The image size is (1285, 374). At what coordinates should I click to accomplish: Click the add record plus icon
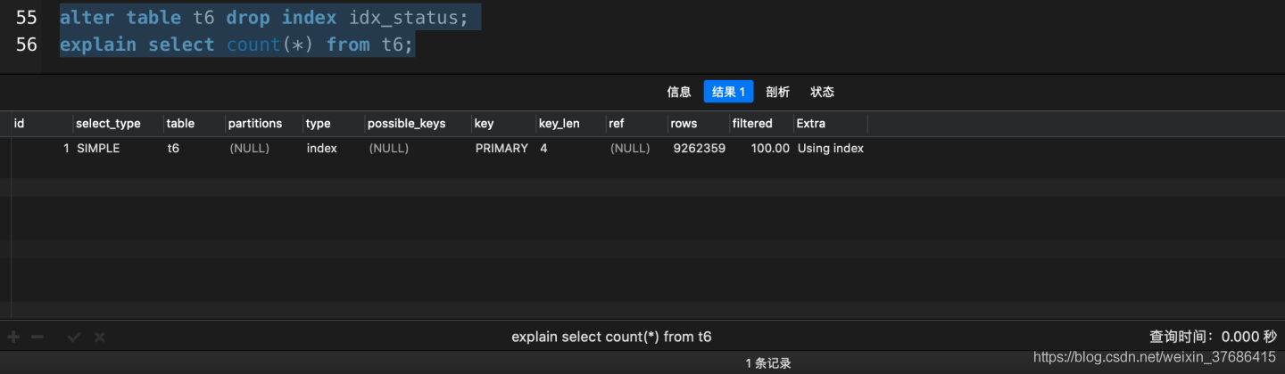13,337
